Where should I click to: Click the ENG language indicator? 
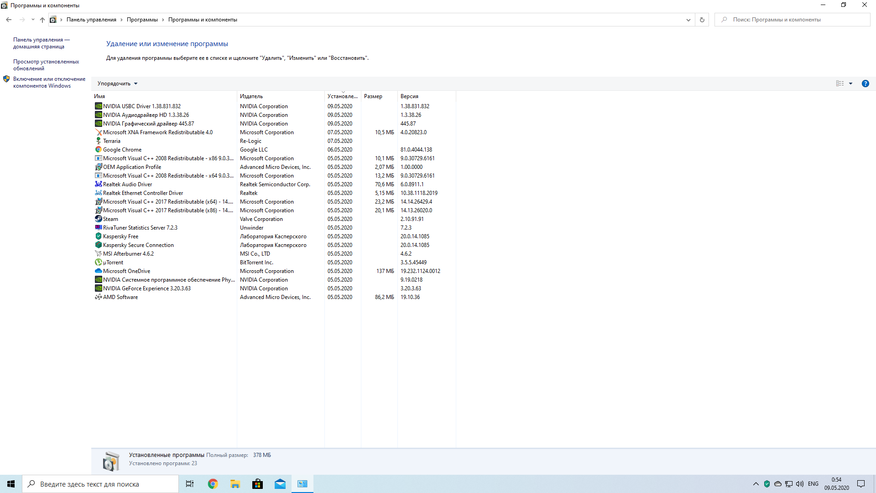click(x=813, y=484)
